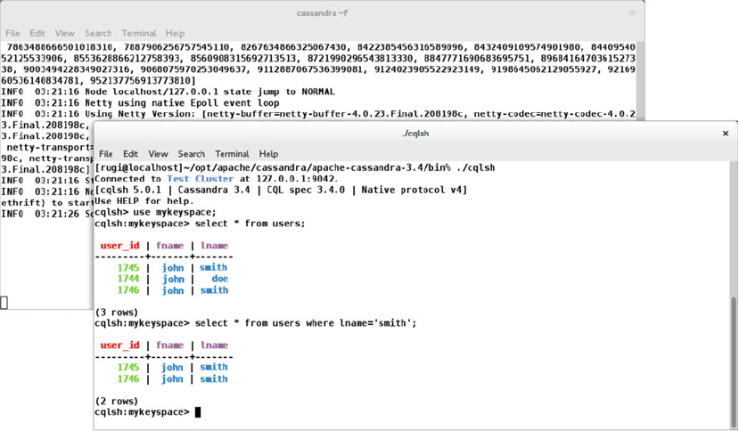Open View menu in cassandra -f window

64,34
